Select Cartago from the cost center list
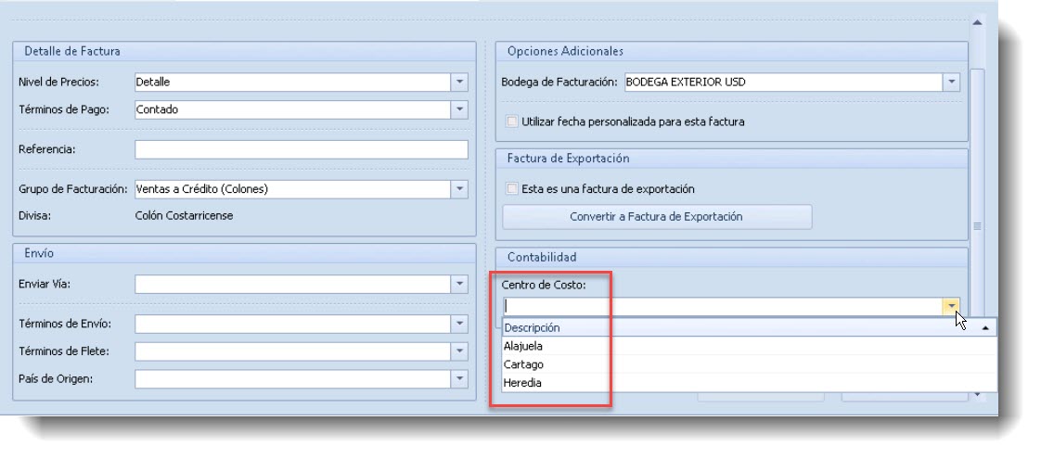 coord(749,364)
